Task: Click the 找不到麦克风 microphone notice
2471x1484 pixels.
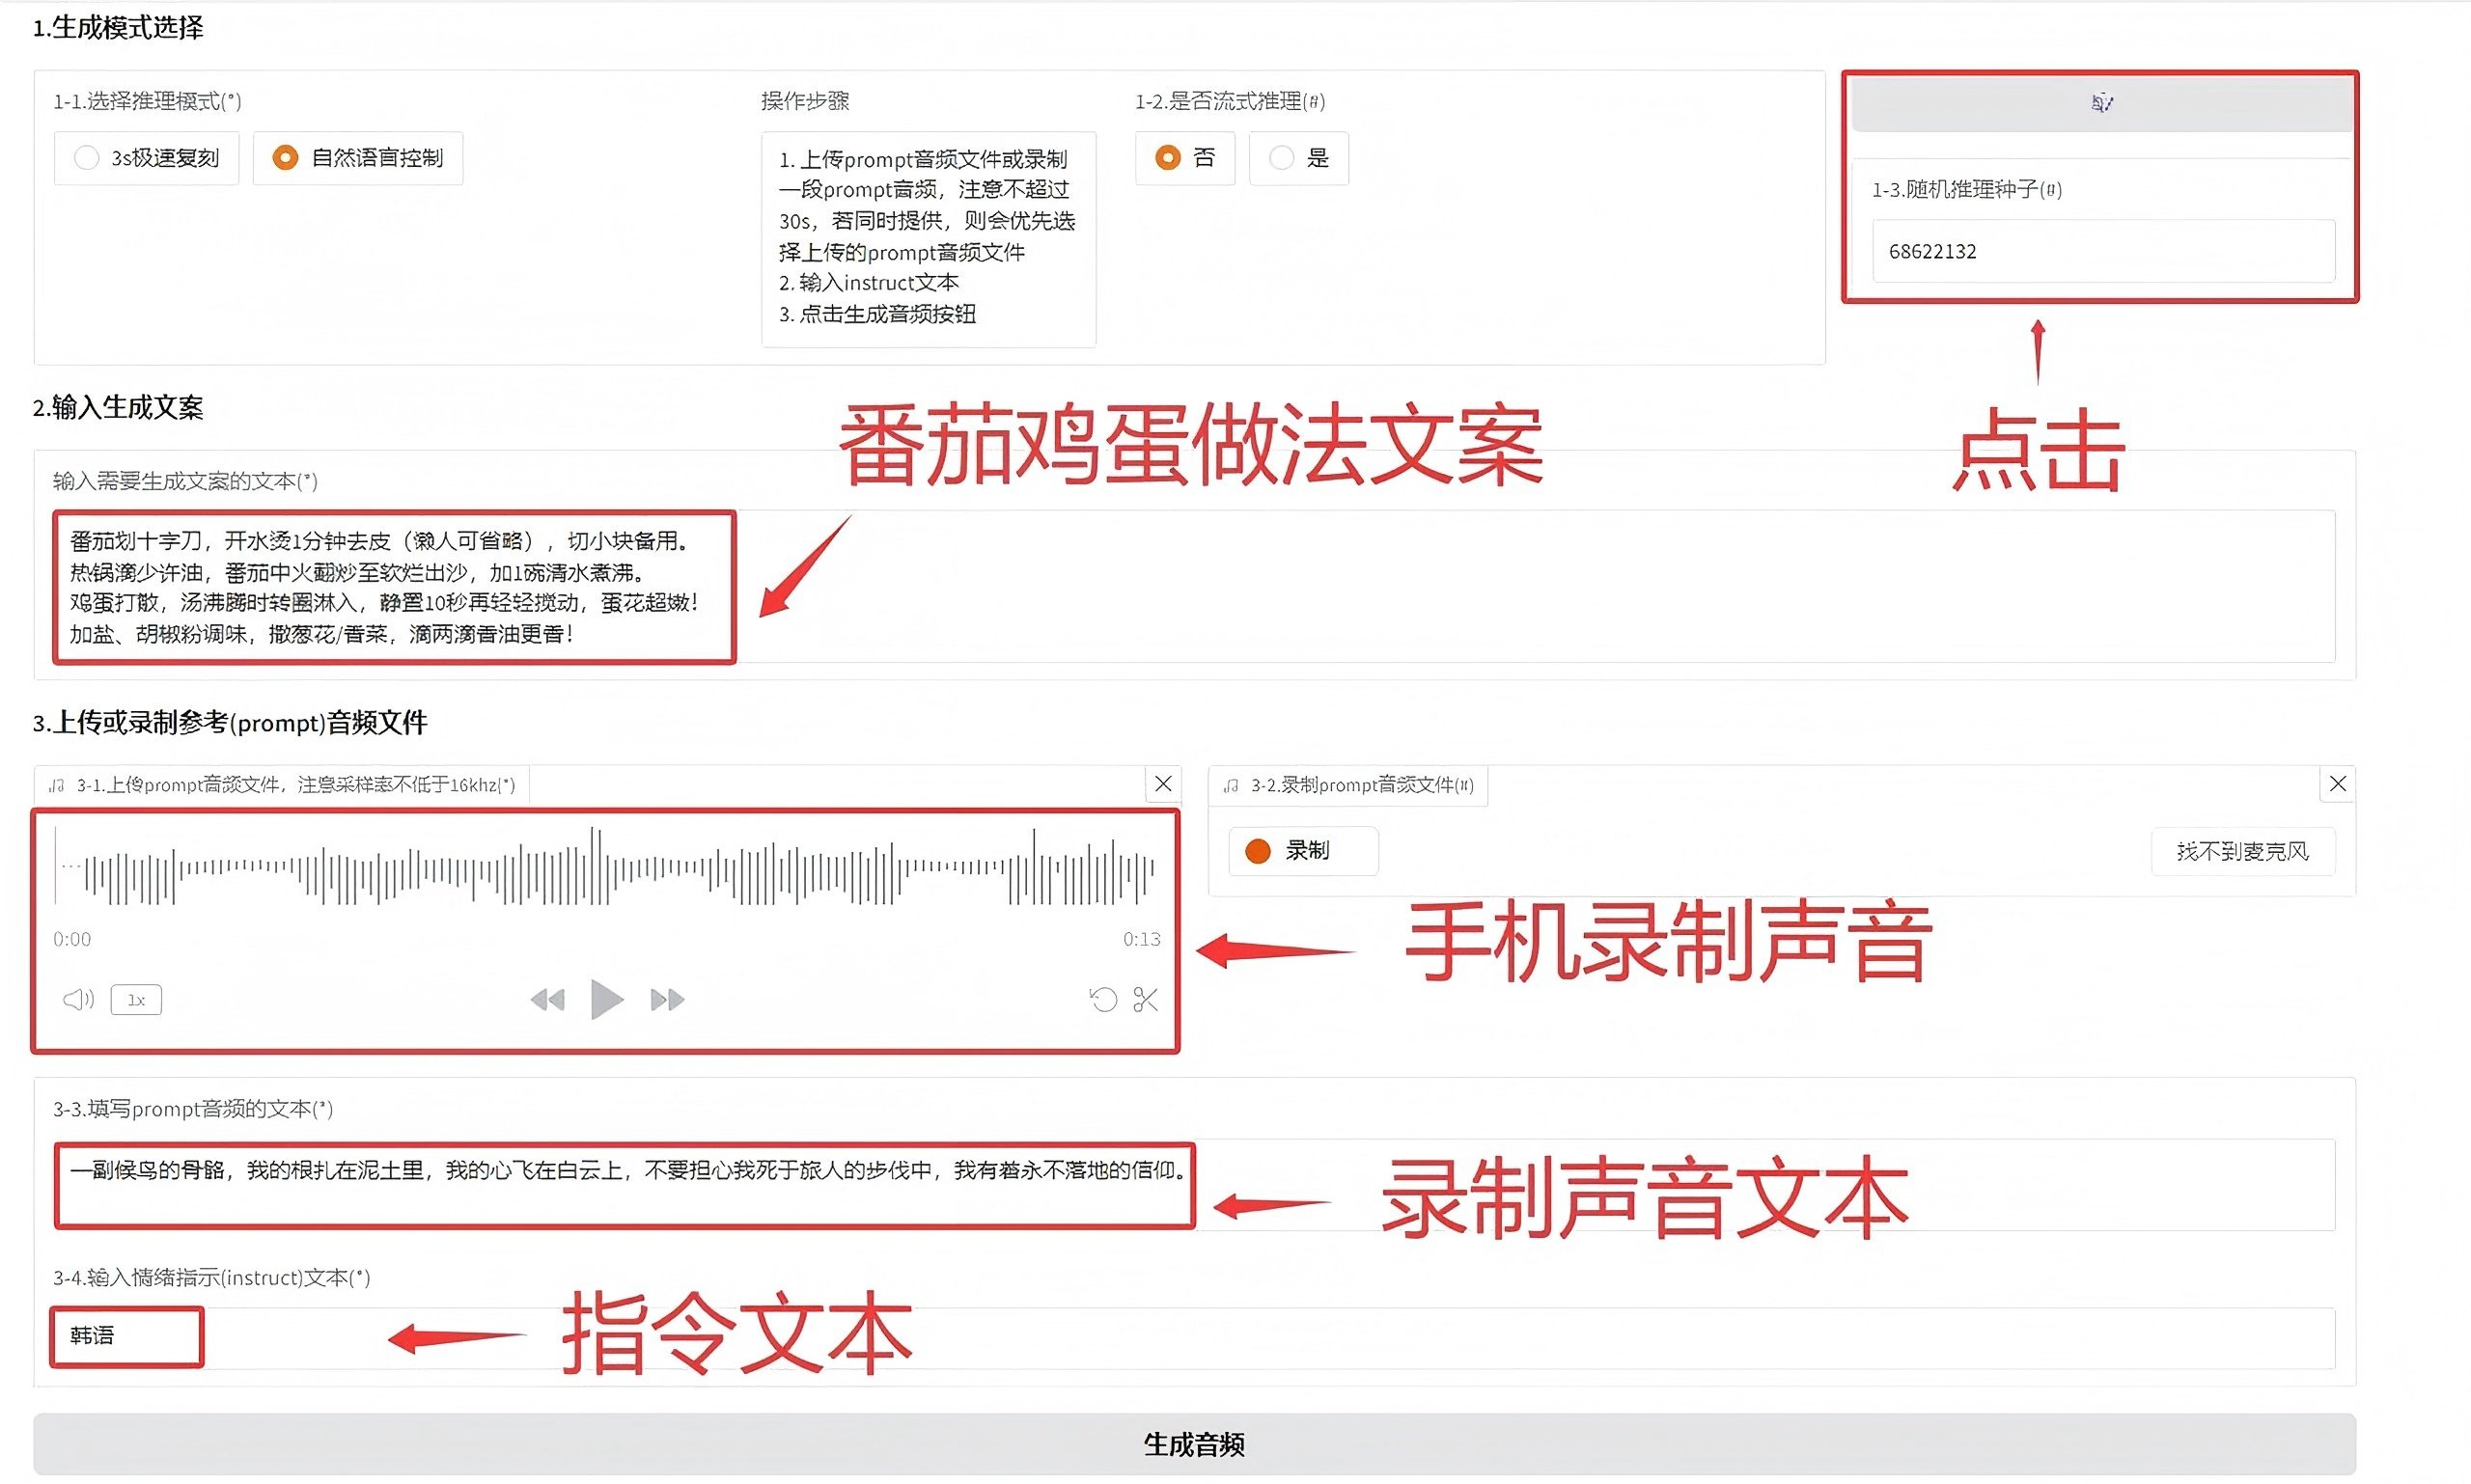Action: click(2243, 851)
